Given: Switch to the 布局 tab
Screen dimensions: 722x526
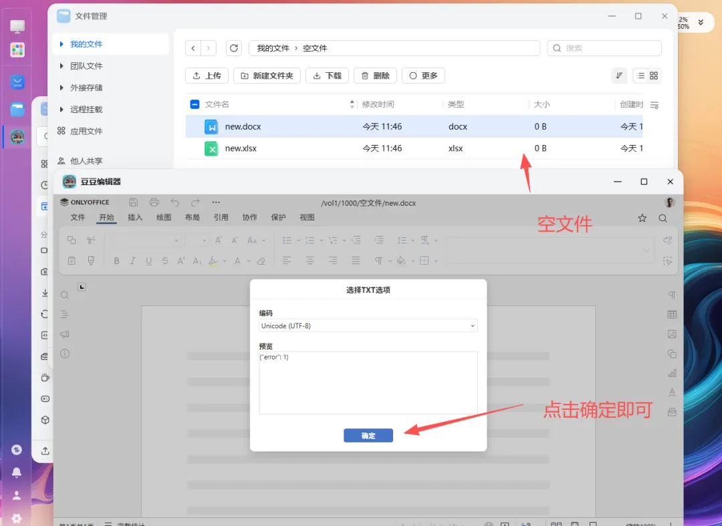Looking at the screenshot, I should click(x=192, y=217).
